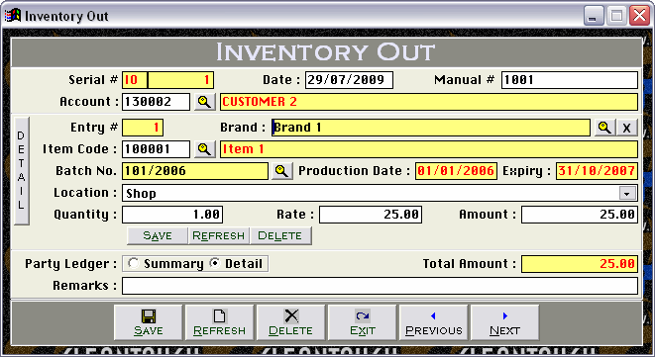655x357 pixels.
Task: Open the Brand search magnifier icon
Action: point(604,128)
